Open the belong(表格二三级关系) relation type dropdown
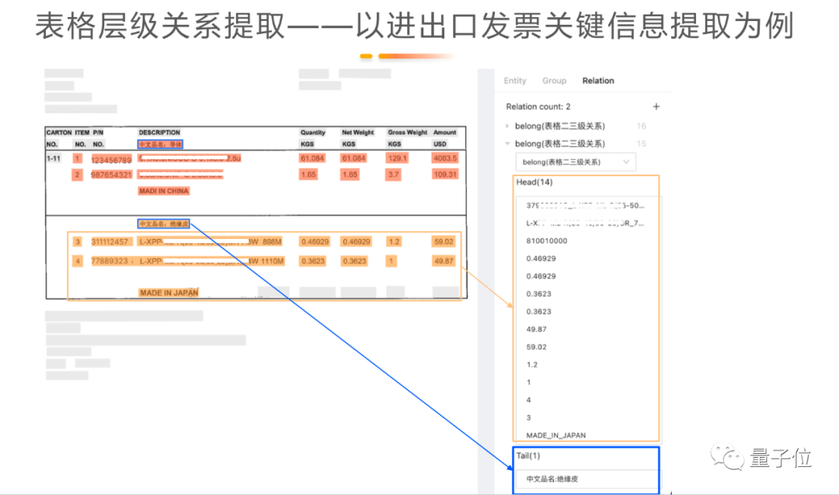This screenshot has width=839, height=495. (575, 162)
